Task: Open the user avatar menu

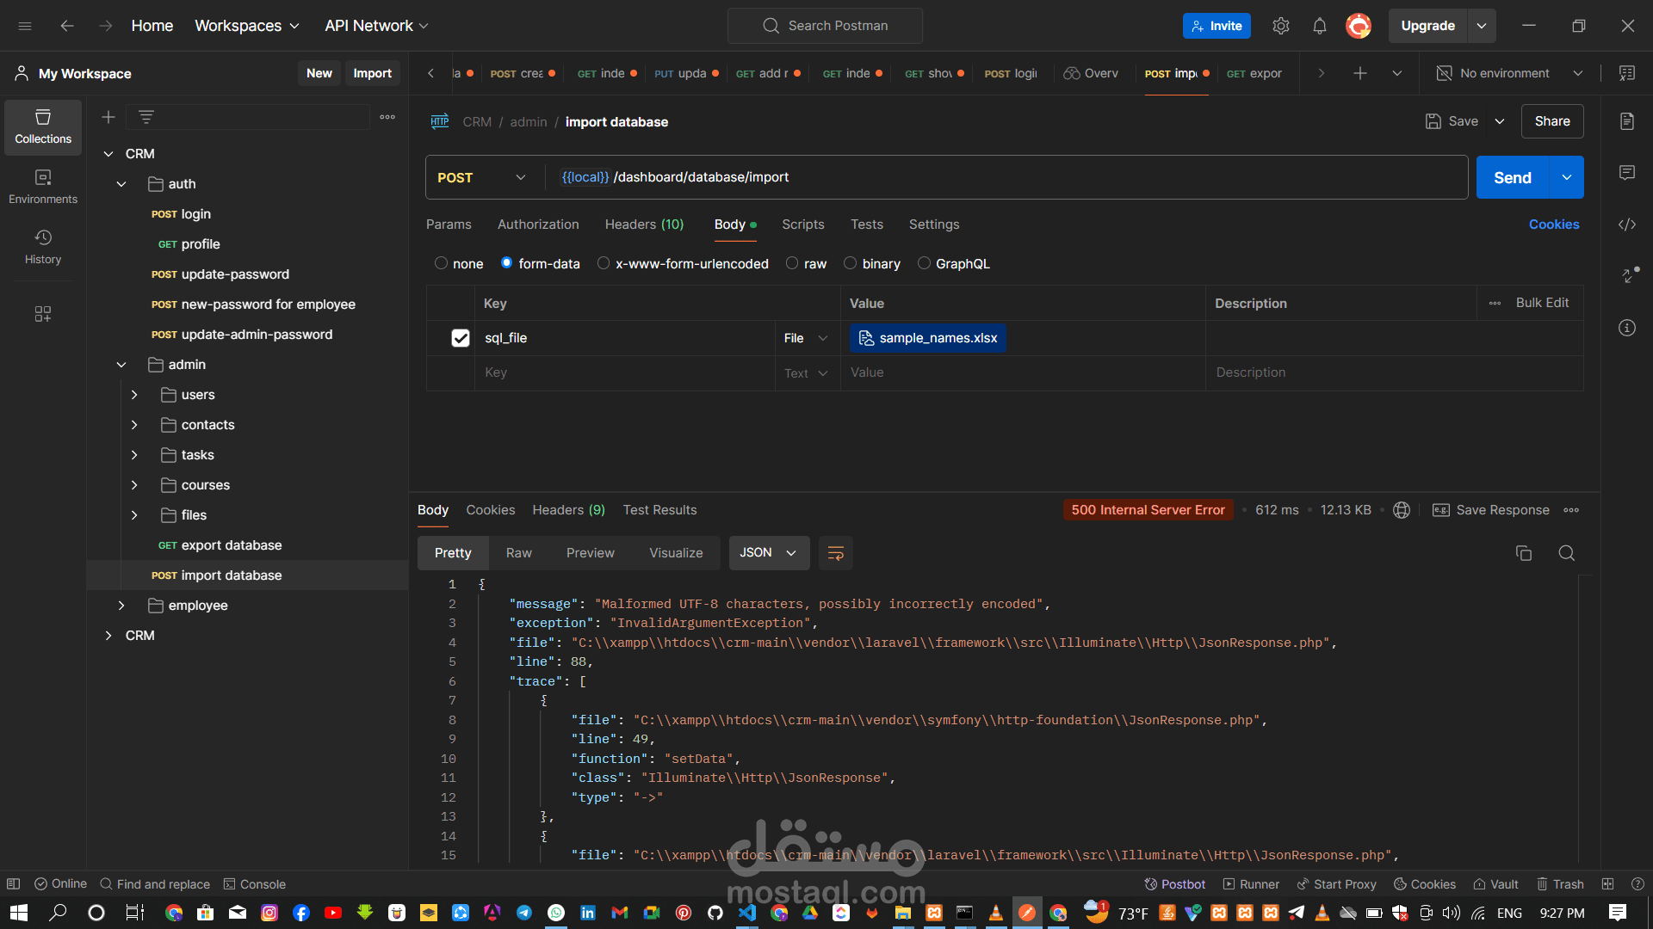Action: tap(1359, 26)
